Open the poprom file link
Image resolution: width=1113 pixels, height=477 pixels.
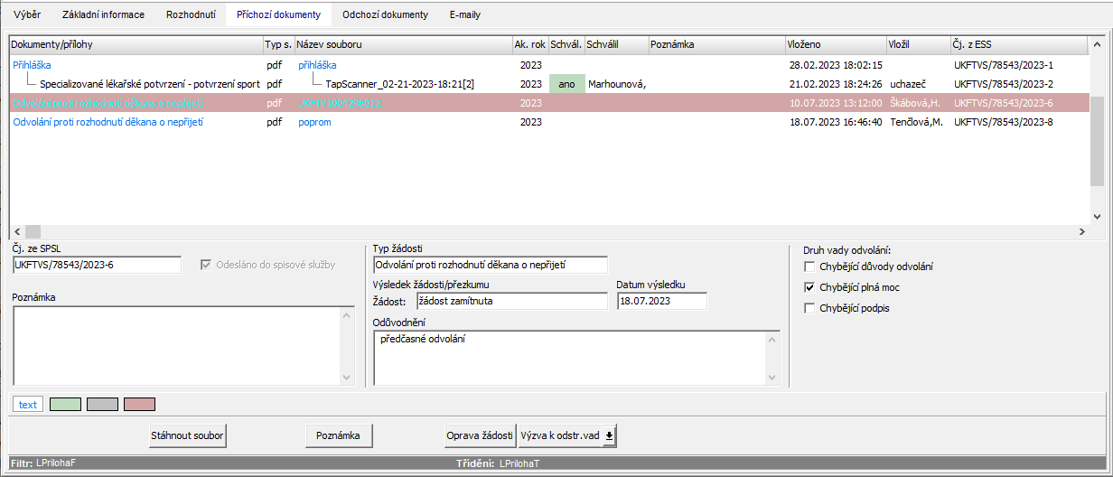[x=314, y=122]
